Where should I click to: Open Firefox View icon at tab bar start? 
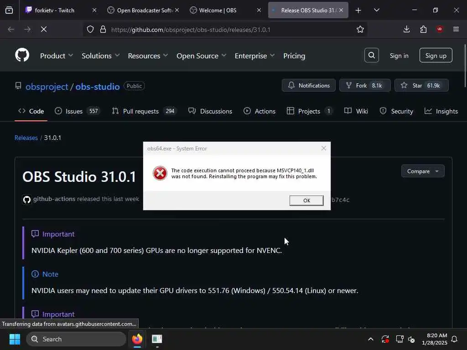coord(9,10)
